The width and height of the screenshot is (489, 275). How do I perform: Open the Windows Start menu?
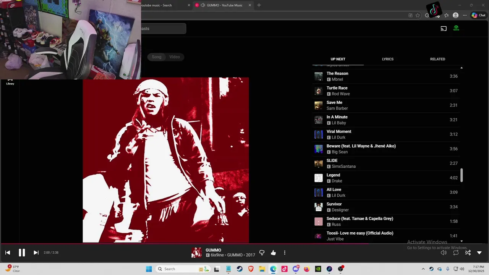click(149, 269)
